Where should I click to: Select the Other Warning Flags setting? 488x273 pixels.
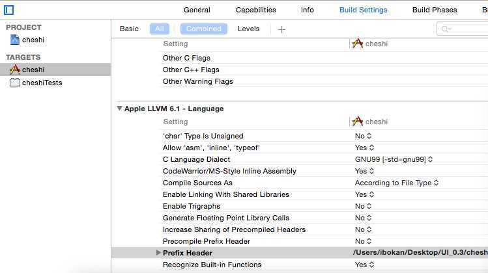pos(198,81)
